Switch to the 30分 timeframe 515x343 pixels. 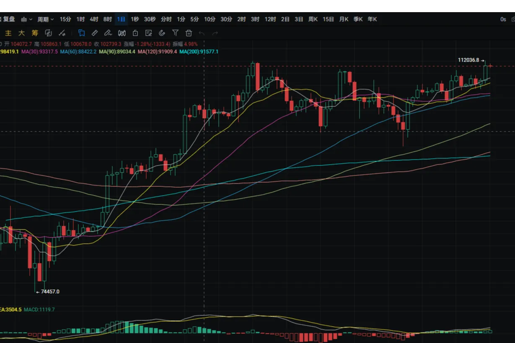click(x=226, y=19)
